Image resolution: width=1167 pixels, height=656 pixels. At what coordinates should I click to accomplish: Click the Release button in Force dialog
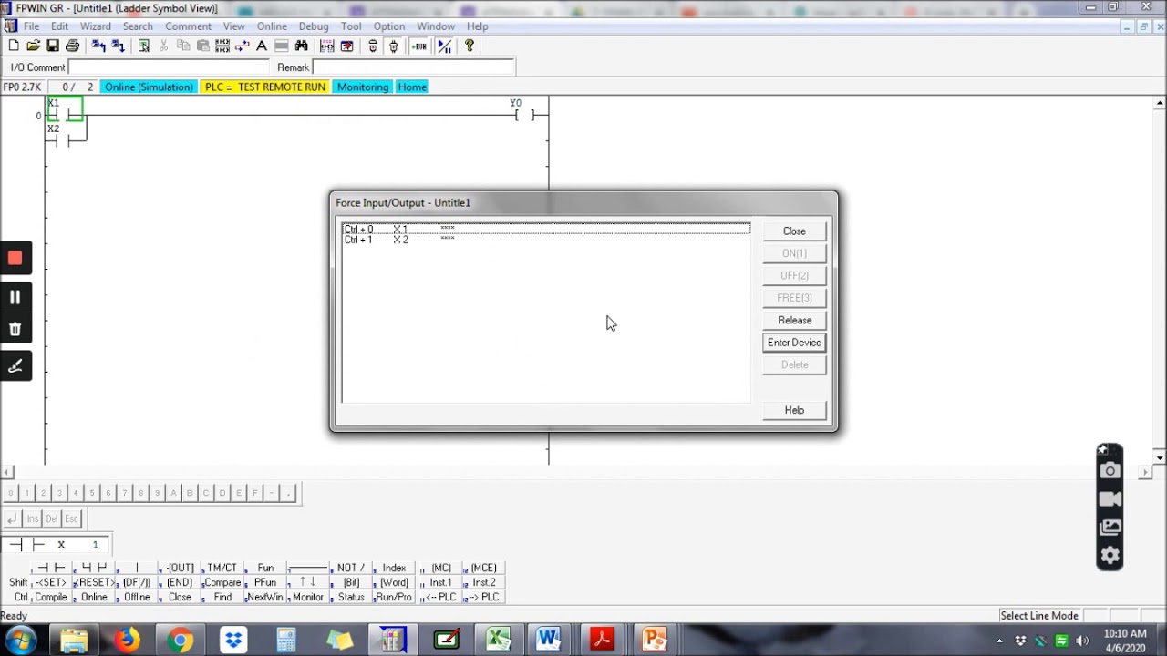(x=794, y=321)
